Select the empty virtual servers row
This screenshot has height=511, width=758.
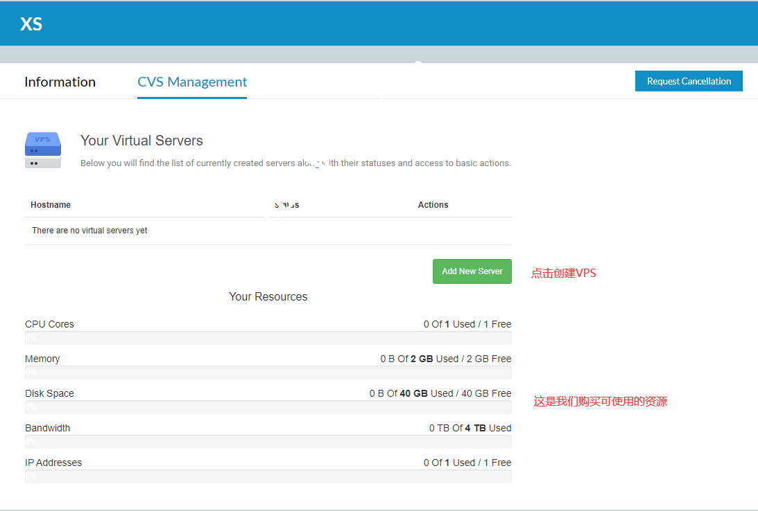click(x=268, y=231)
